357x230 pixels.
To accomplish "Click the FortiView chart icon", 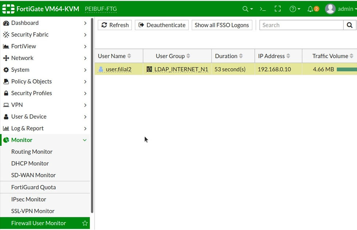I will tap(6, 47).
